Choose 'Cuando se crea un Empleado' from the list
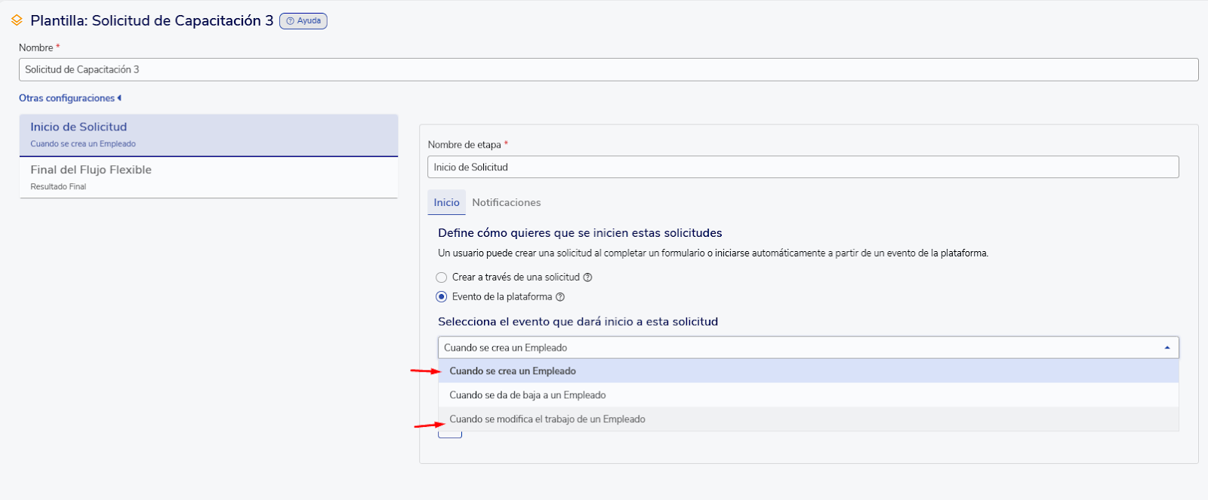This screenshot has height=500, width=1208. 513,371
